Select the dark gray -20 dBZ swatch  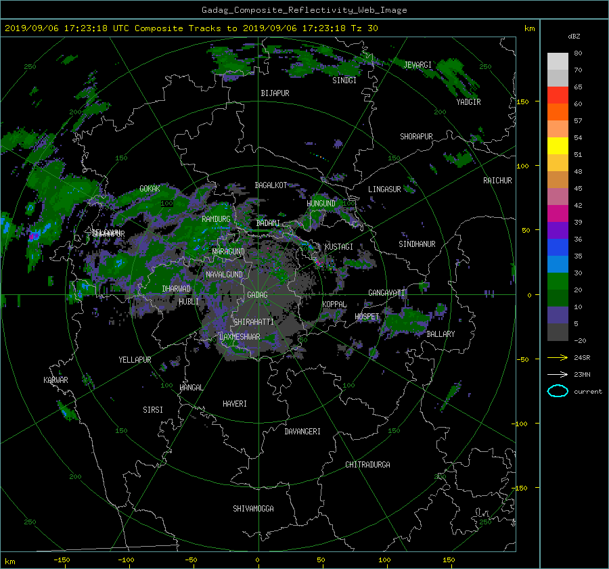tap(558, 332)
